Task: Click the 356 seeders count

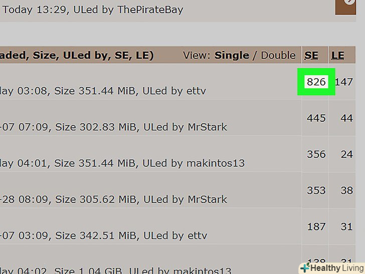Action: pos(316,154)
